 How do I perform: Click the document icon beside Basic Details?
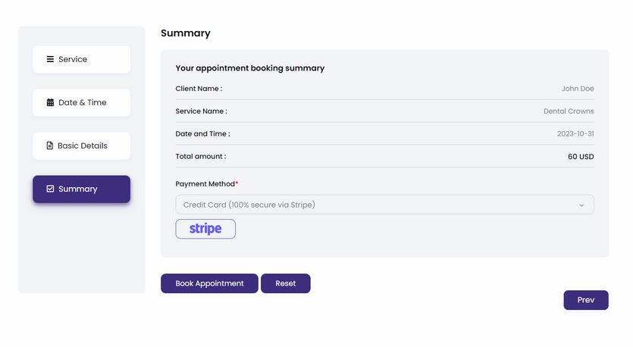pyautogui.click(x=50, y=145)
